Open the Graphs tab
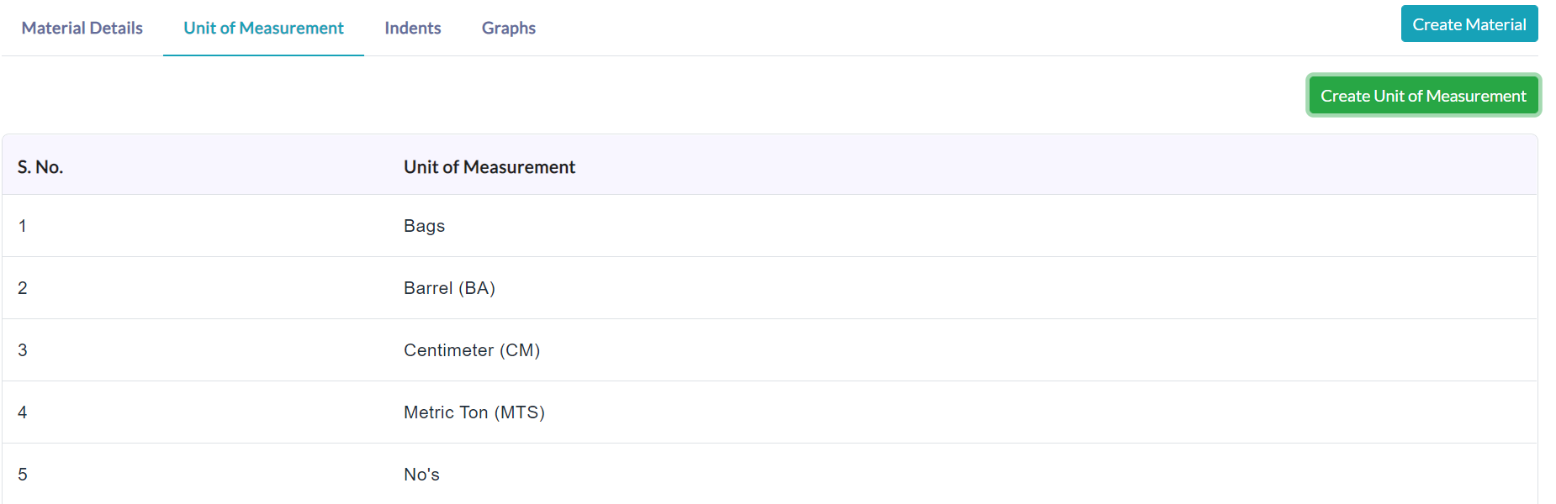1556x504 pixels. pyautogui.click(x=508, y=28)
